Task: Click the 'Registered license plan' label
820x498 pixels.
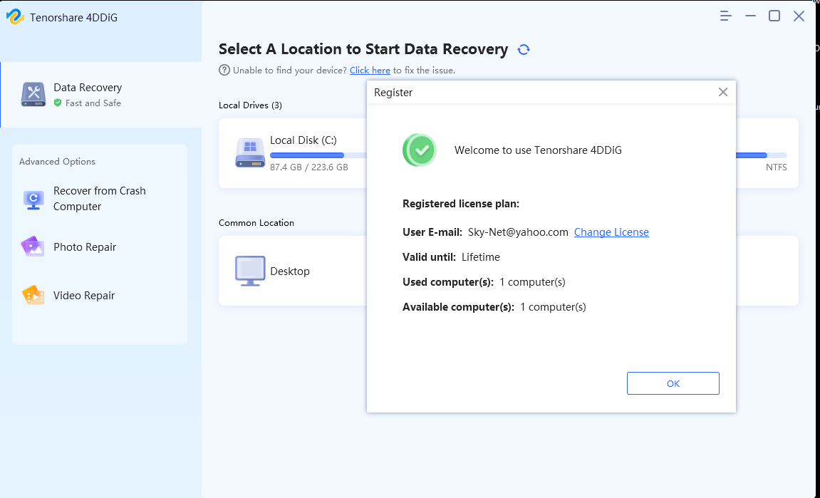Action: click(461, 204)
